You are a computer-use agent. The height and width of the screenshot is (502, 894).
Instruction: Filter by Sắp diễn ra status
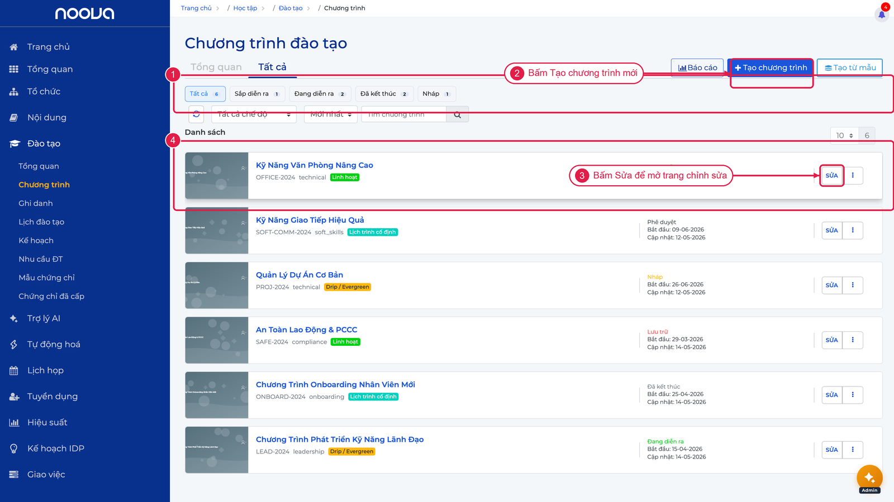(x=257, y=94)
